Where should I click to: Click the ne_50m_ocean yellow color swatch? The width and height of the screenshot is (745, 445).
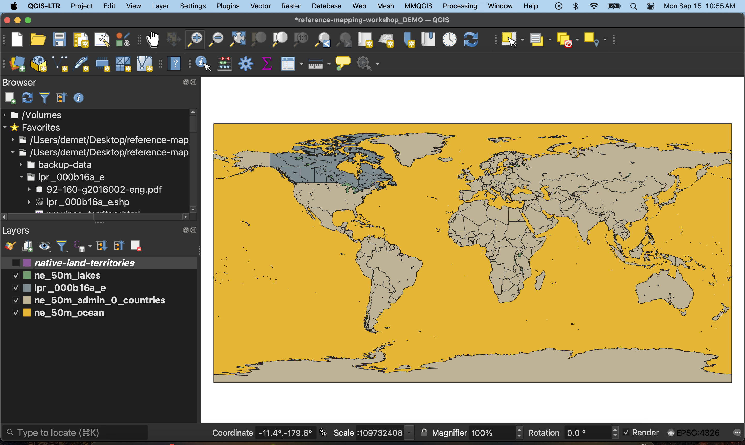27,313
